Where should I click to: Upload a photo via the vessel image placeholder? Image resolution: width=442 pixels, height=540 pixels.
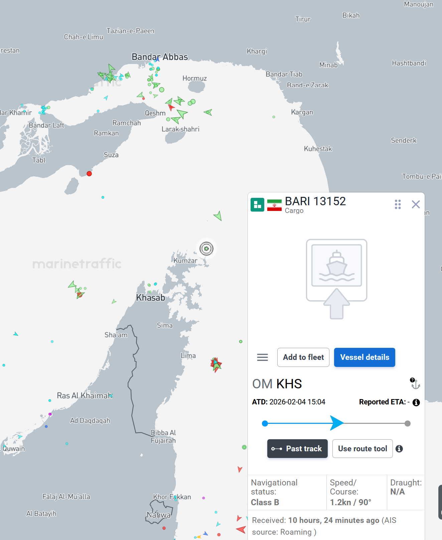point(337,279)
